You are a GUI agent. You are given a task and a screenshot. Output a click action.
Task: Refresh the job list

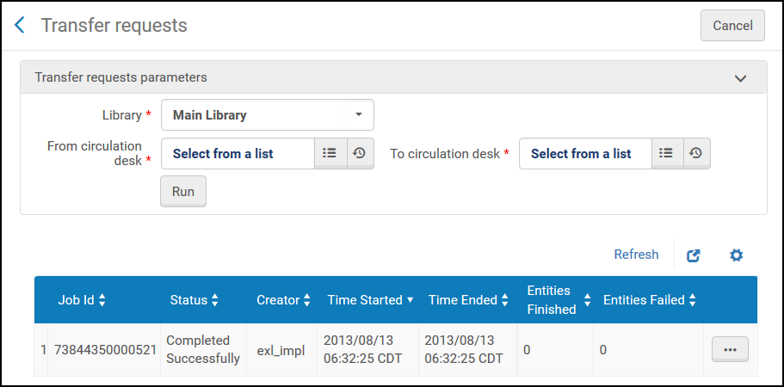(636, 255)
